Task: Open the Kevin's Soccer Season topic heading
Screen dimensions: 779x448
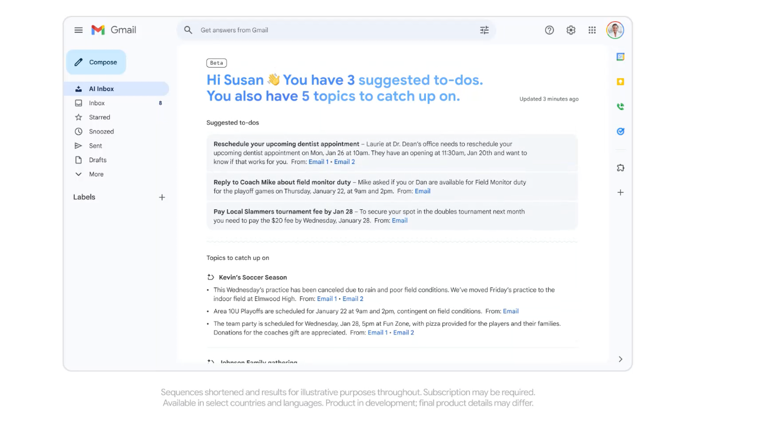Action: pyautogui.click(x=253, y=278)
